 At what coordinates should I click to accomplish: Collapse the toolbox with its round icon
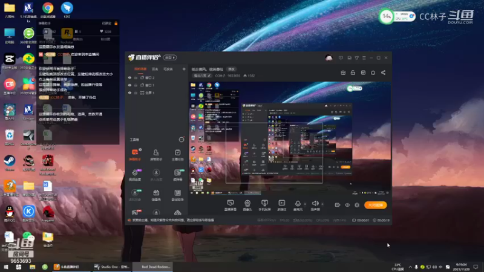181,140
